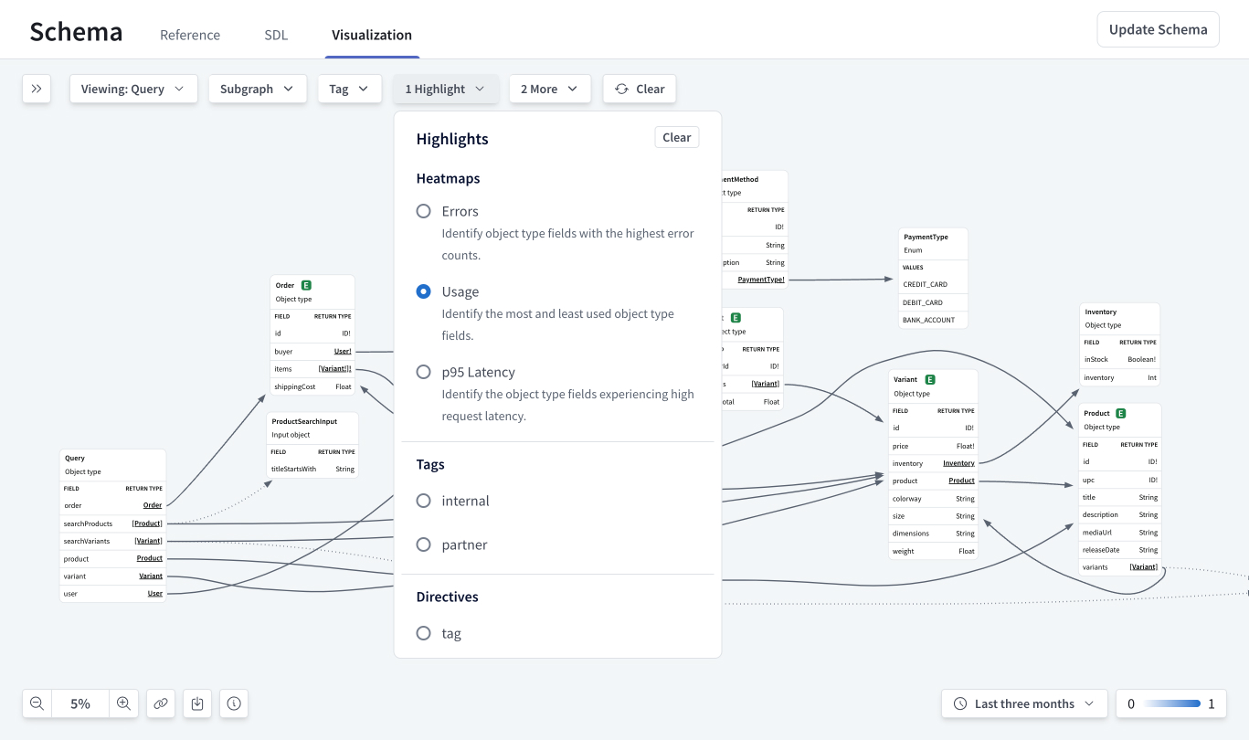Follow PaymentType! return type link
The width and height of the screenshot is (1249, 740).
pyautogui.click(x=760, y=280)
